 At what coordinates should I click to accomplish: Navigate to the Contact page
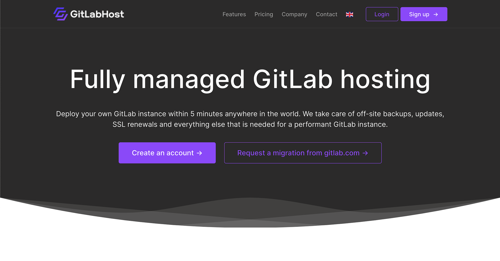(x=326, y=14)
